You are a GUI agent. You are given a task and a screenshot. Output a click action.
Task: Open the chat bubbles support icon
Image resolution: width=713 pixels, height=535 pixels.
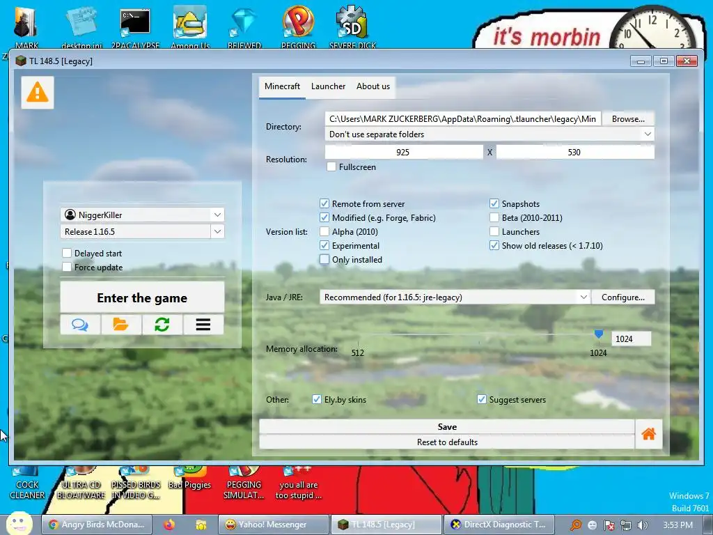[x=80, y=325]
